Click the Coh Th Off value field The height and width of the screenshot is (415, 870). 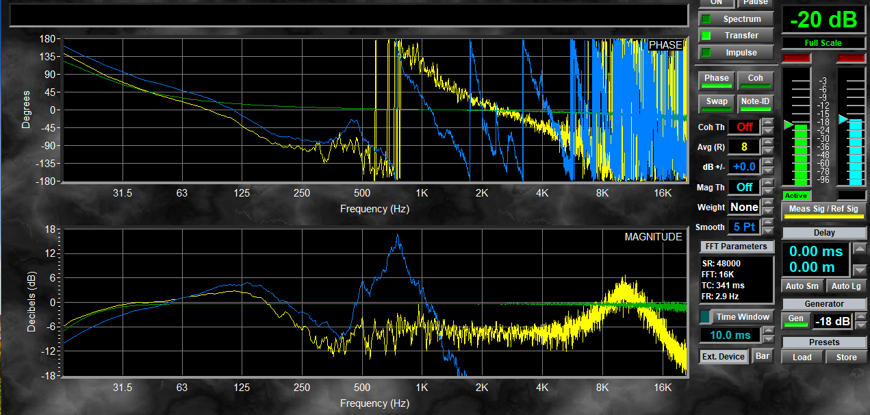[x=744, y=127]
